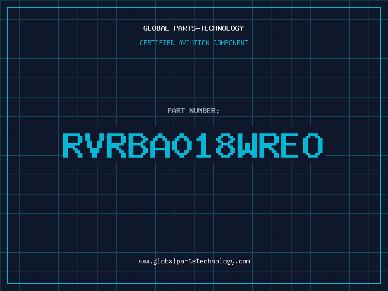Viewport: 388px width, 291px height.
Task: Select the RVRBA018WRE0 part number text
Action: [x=193, y=145]
